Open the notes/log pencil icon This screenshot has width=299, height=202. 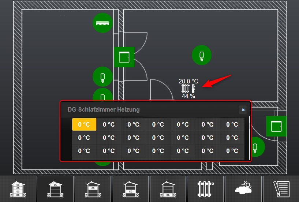281,189
